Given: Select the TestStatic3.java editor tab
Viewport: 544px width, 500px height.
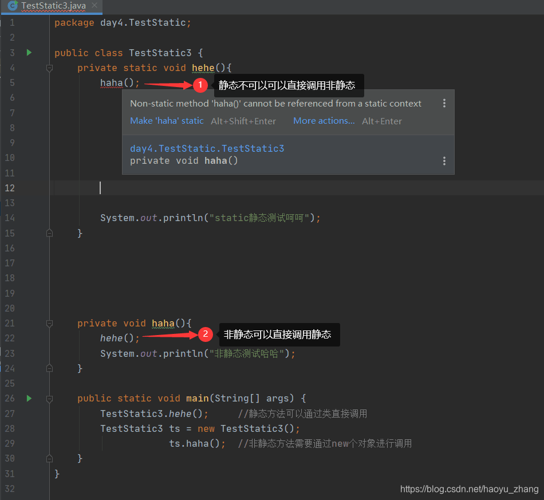Looking at the screenshot, I should pyautogui.click(x=52, y=6).
